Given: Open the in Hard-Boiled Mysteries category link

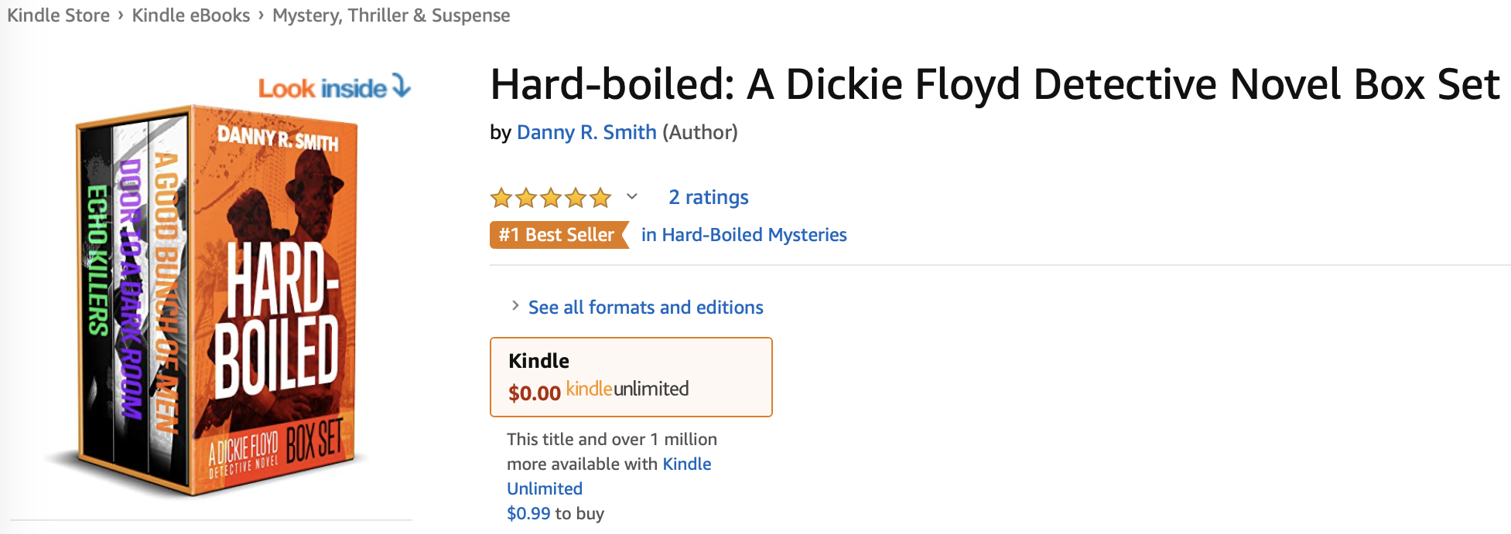Looking at the screenshot, I should pyautogui.click(x=744, y=235).
